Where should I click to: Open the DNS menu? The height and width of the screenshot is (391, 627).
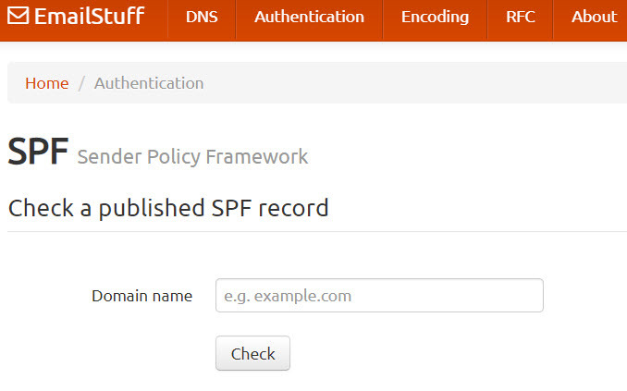[202, 17]
